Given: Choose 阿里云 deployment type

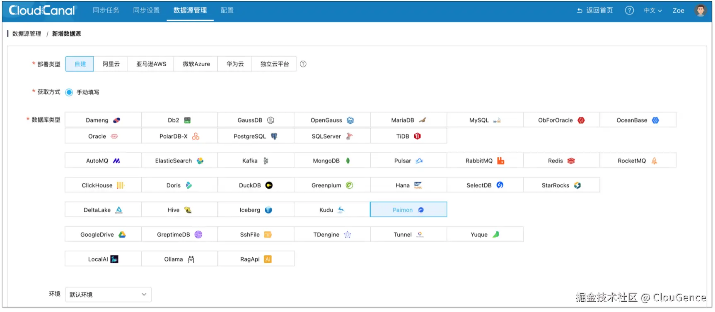Looking at the screenshot, I should click(111, 64).
